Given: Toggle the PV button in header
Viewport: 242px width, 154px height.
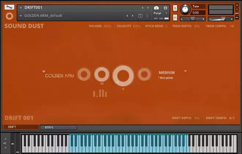Looking at the screenshot, I should tap(237, 18).
